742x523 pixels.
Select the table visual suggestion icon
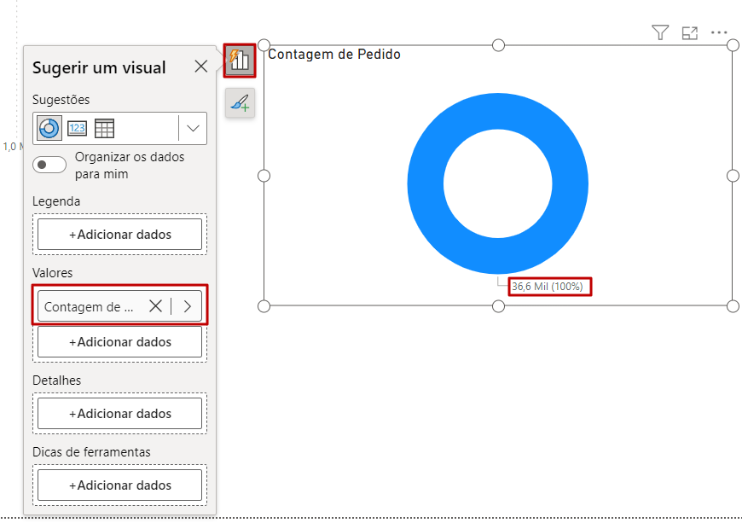(104, 129)
